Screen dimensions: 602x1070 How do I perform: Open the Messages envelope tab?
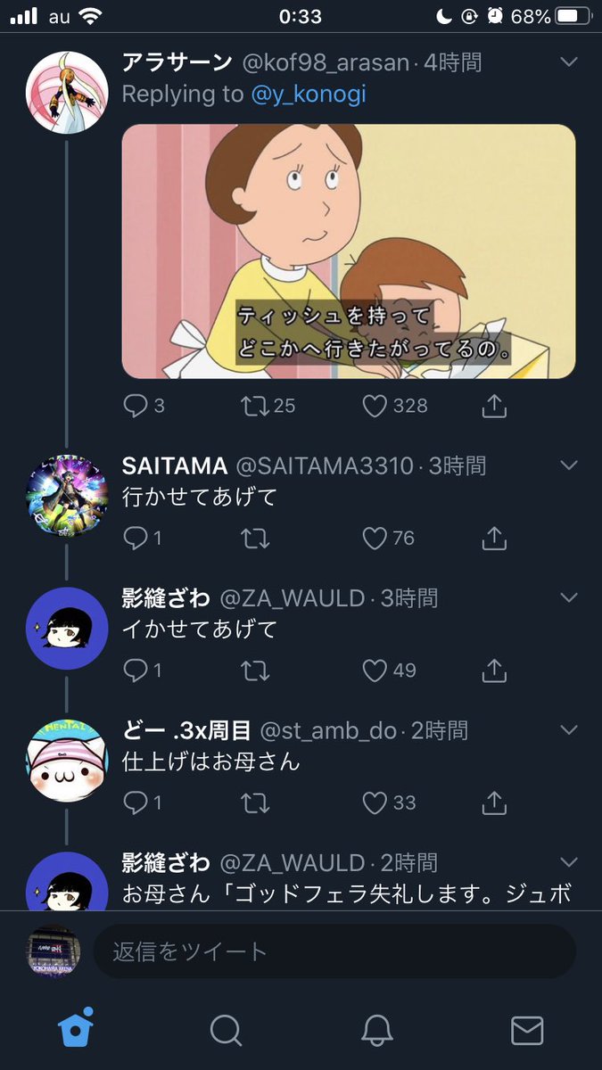tap(527, 1030)
